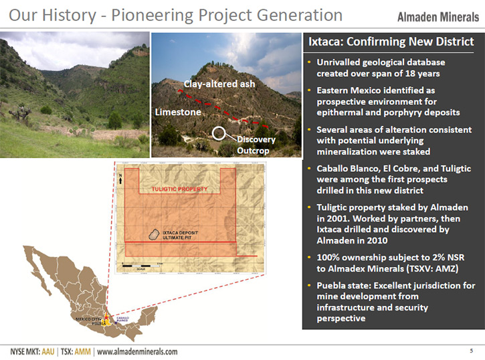Image resolution: width=485 pixels, height=360 pixels.
Task: Click the north arrow on the property map
Action: click(x=120, y=179)
